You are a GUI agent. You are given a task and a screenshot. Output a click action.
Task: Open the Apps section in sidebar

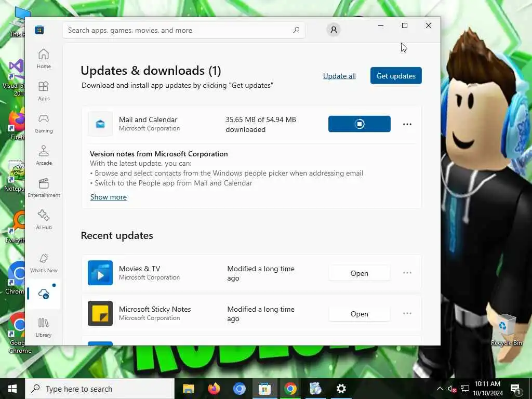point(44,91)
